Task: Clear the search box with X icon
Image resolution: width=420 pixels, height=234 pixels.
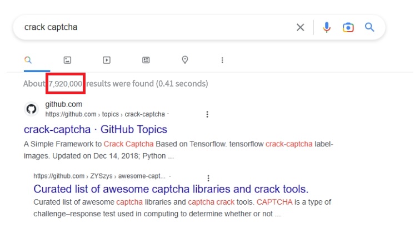Action: (300, 27)
